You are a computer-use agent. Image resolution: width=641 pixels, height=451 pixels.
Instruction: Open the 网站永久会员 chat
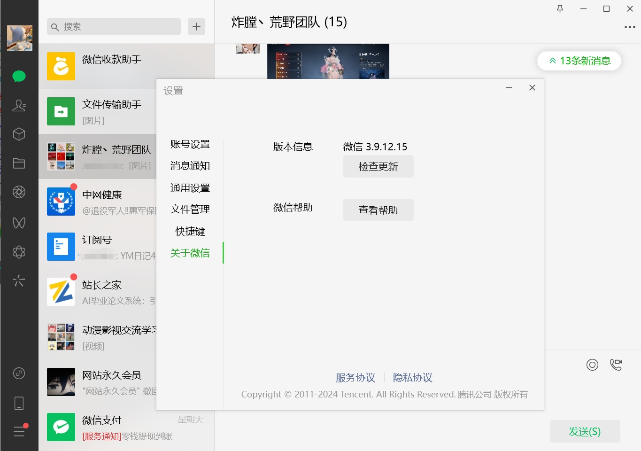click(98, 382)
